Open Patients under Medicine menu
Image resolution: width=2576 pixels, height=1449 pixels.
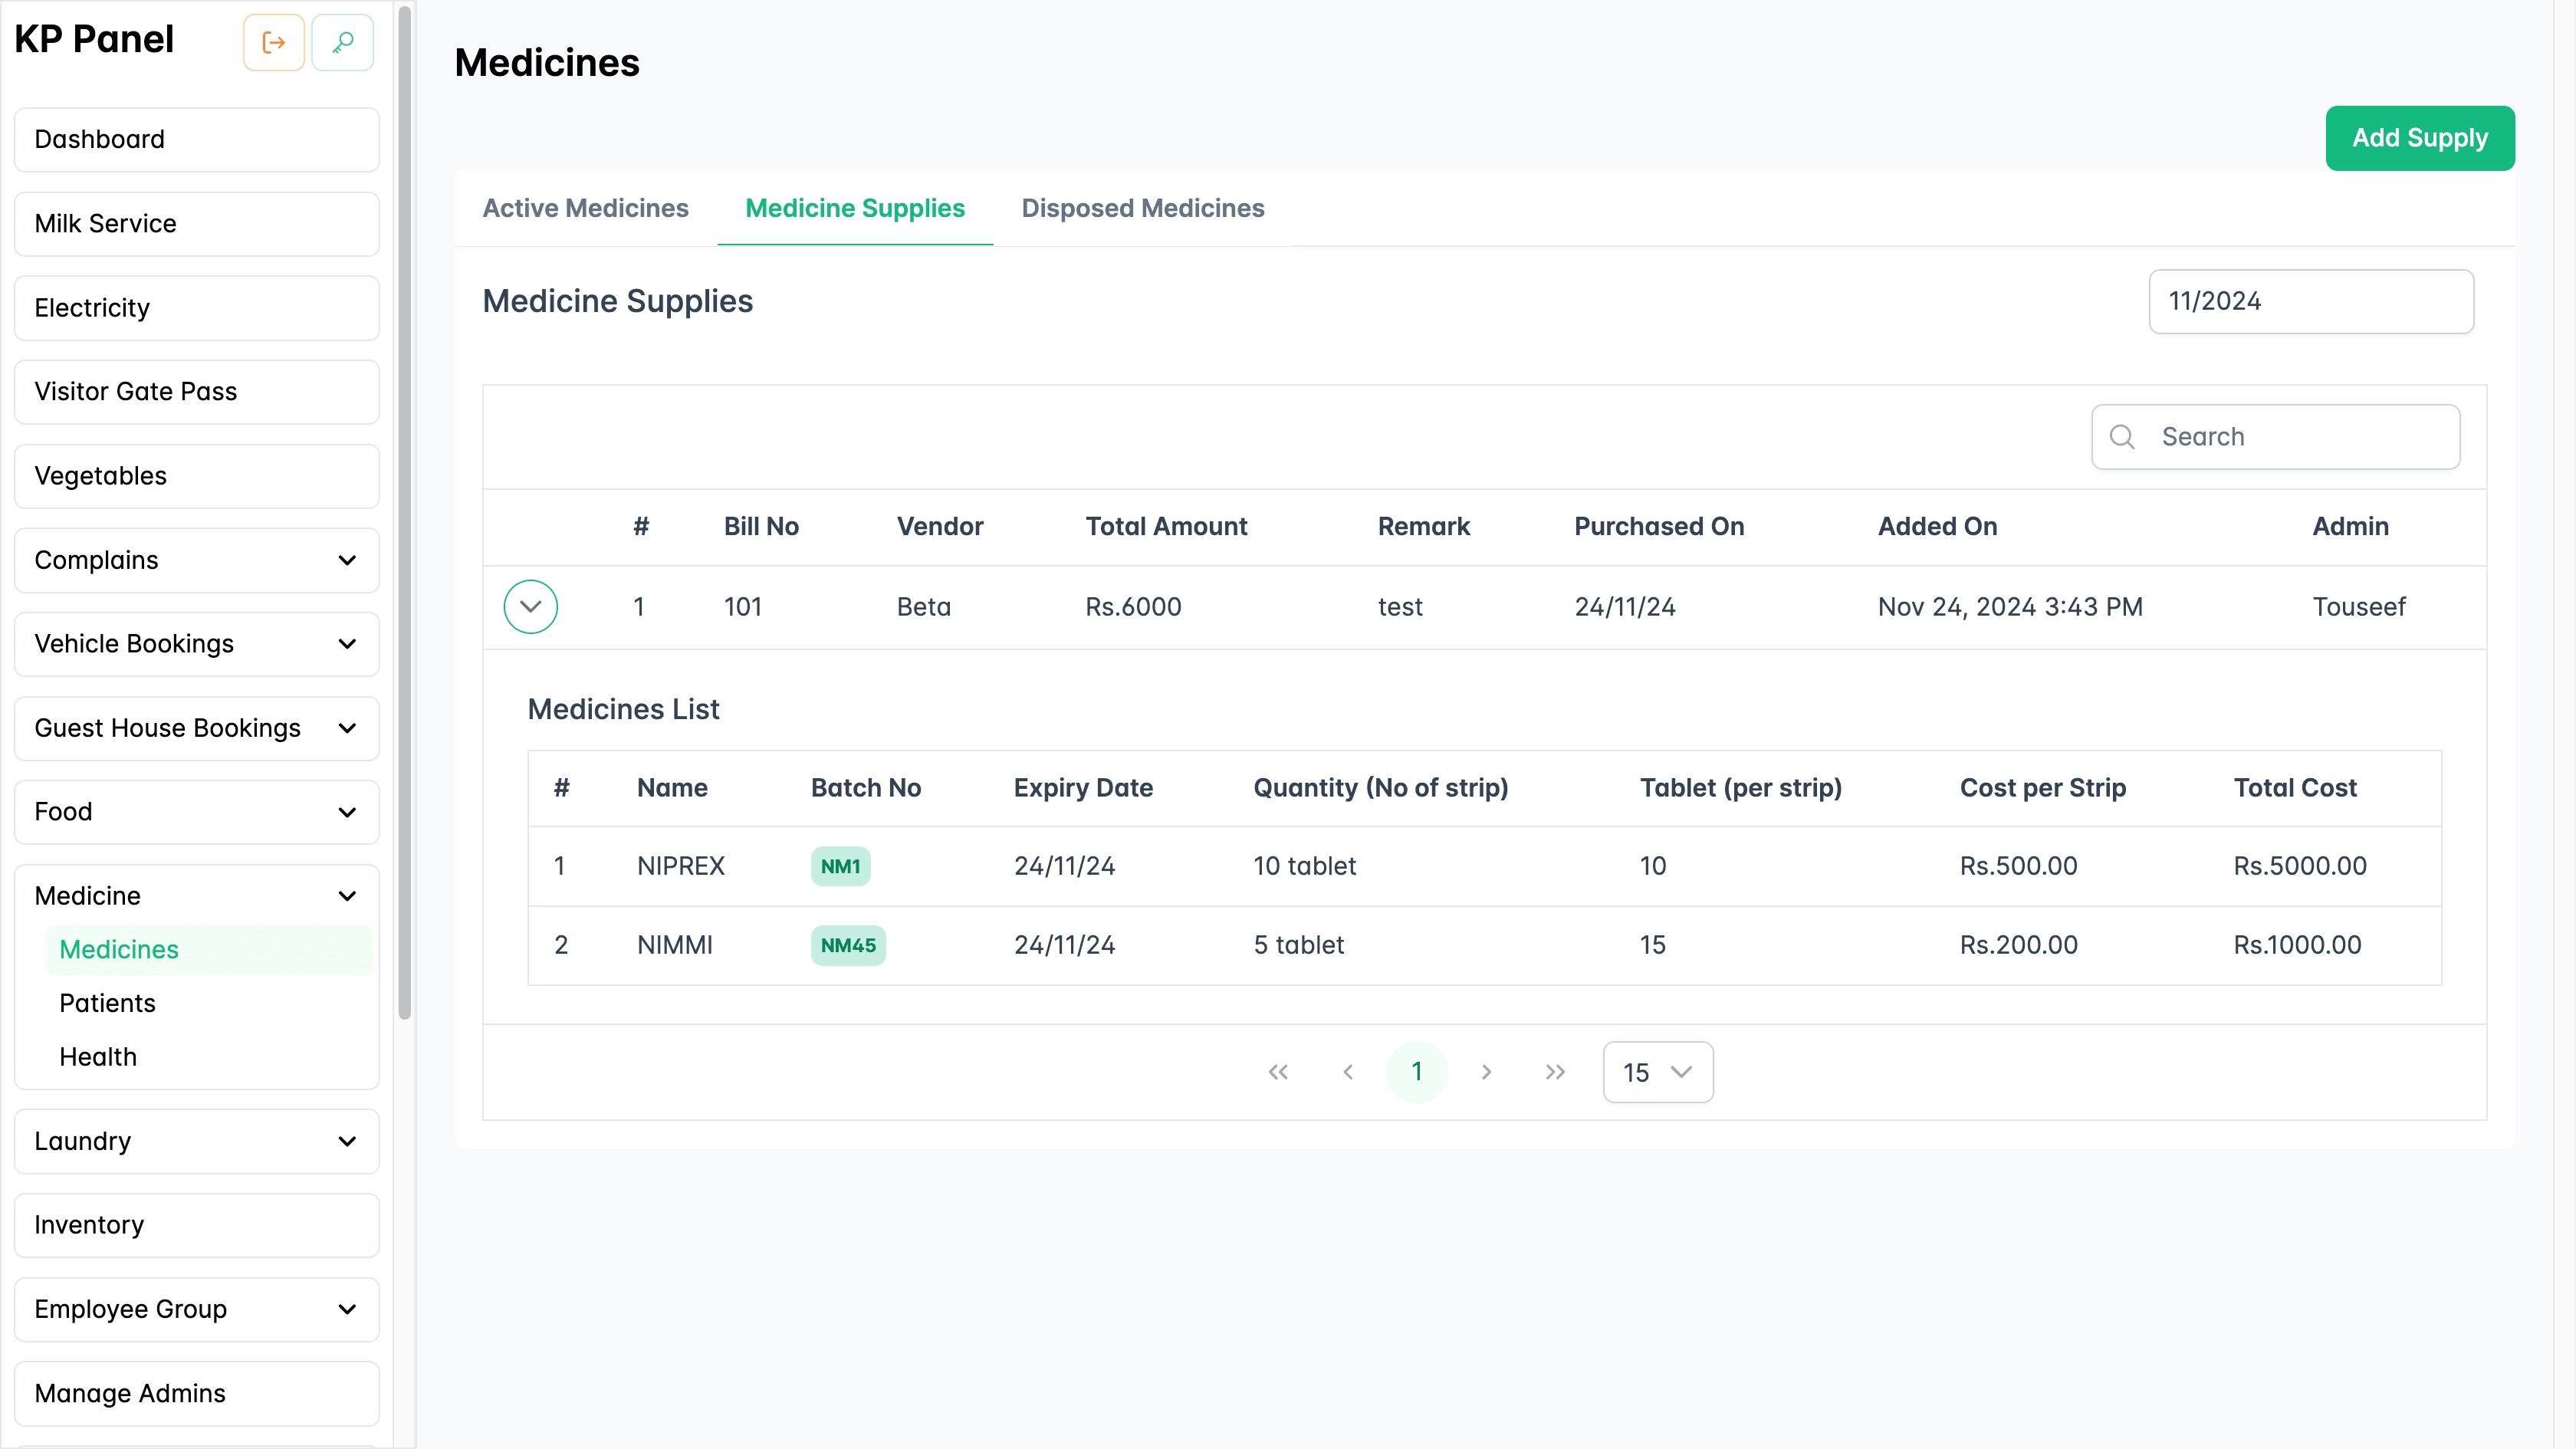[x=107, y=1003]
